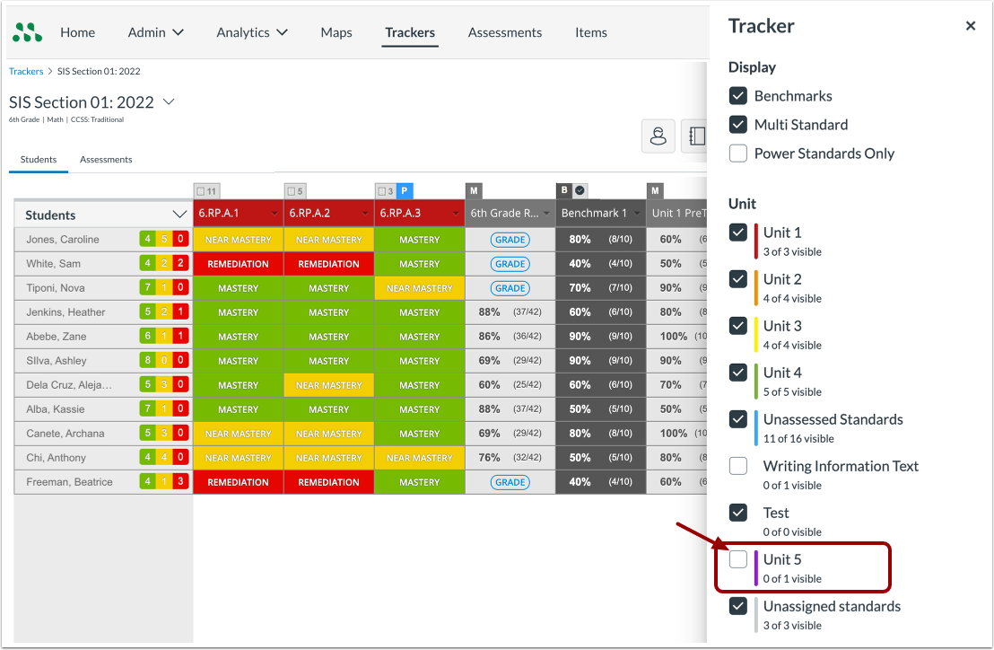994x650 pixels.
Task: Click White, Sam's REMEDIATION cell under 6.RP.A.1
Action: 238,264
